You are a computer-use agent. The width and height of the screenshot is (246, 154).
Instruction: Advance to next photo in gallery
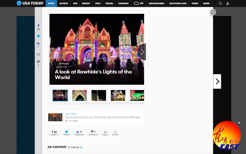142,52
